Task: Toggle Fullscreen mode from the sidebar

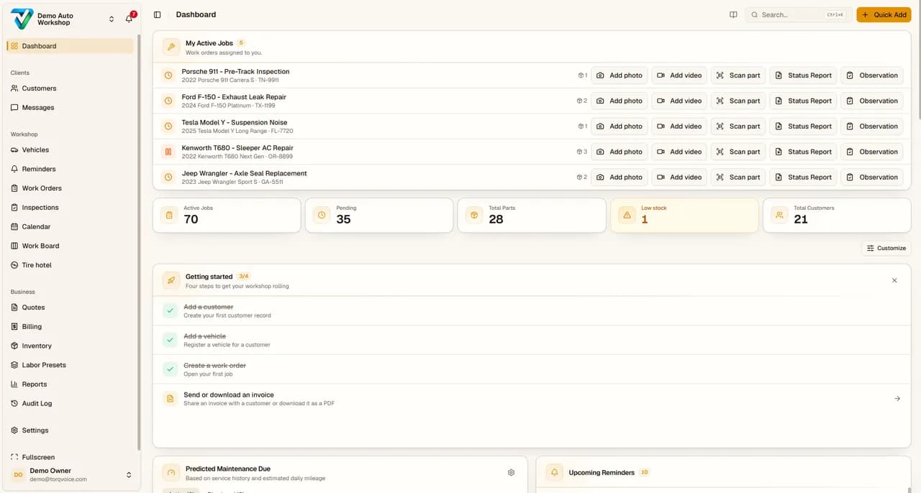Action: (70, 457)
